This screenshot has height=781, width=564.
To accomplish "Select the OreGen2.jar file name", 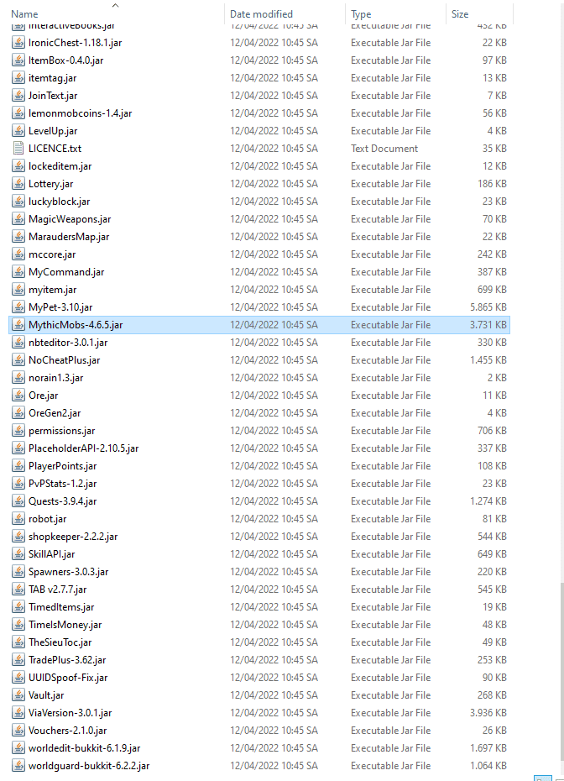I will coord(55,413).
